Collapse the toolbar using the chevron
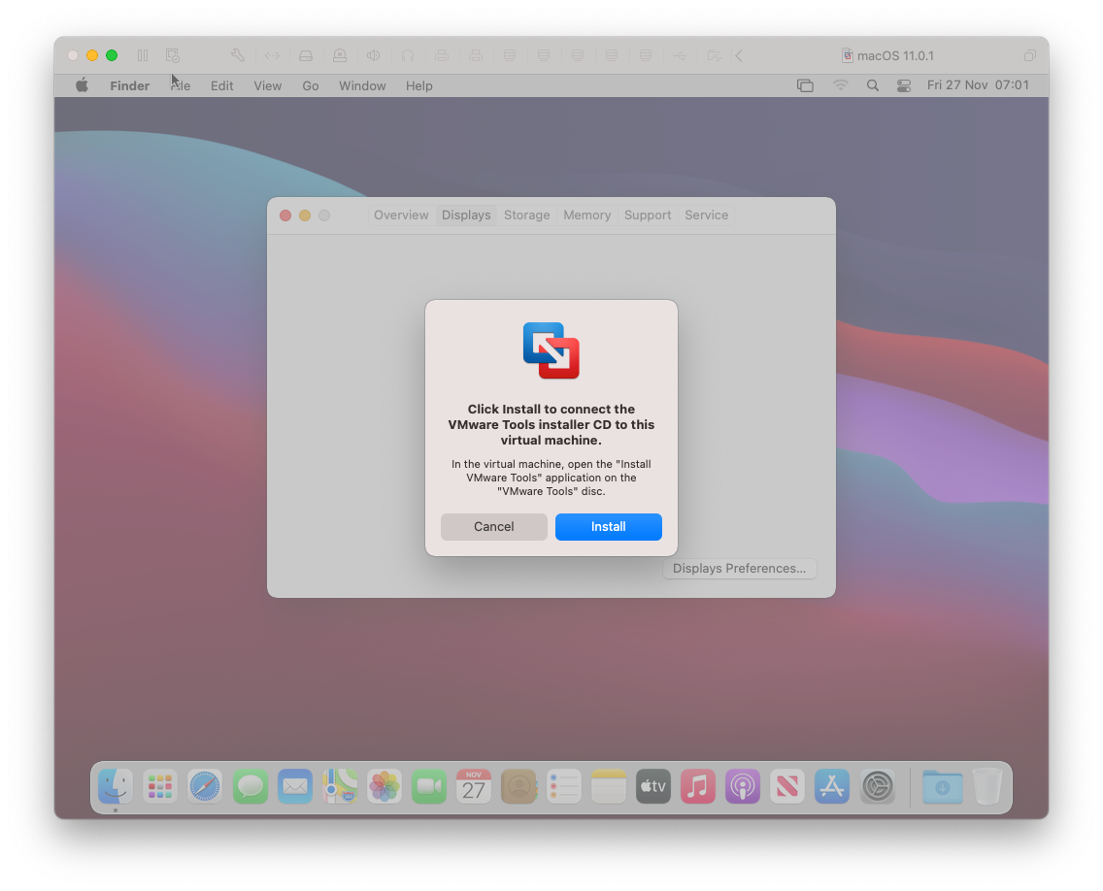The width and height of the screenshot is (1103, 891). [x=739, y=55]
